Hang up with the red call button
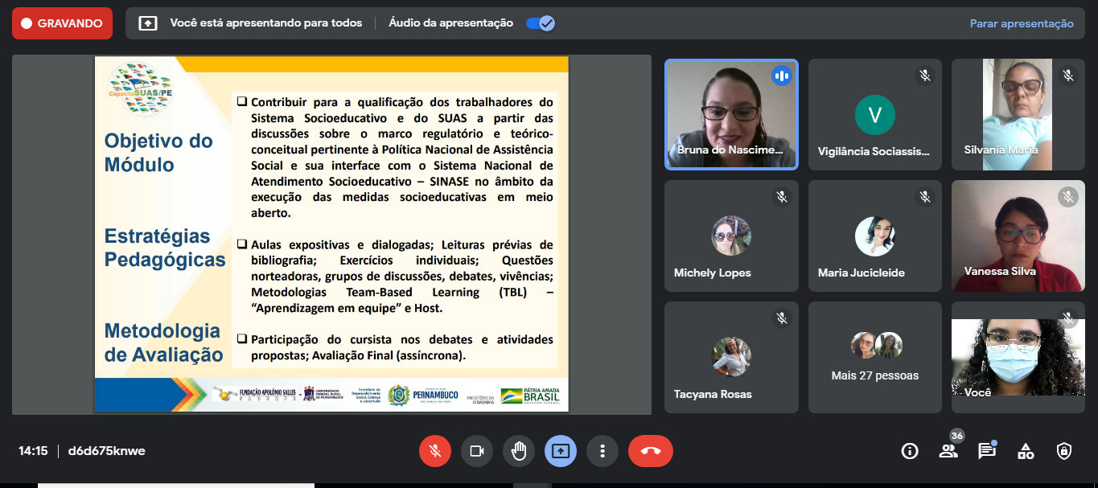Image resolution: width=1098 pixels, height=488 pixels. click(650, 451)
